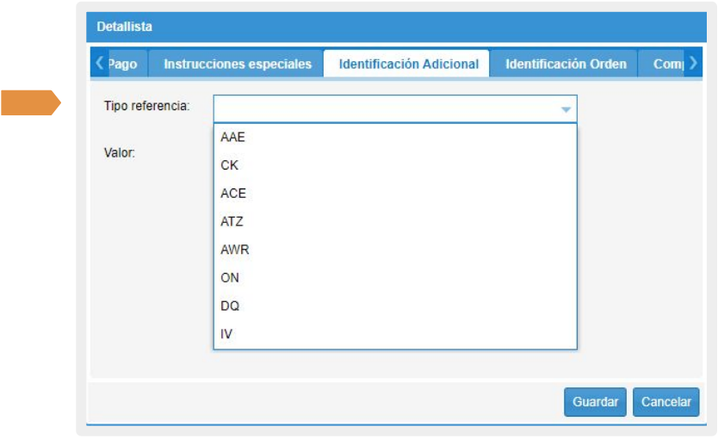Pick DQ from the dropdown list
718x439 pixels.
pyautogui.click(x=230, y=306)
